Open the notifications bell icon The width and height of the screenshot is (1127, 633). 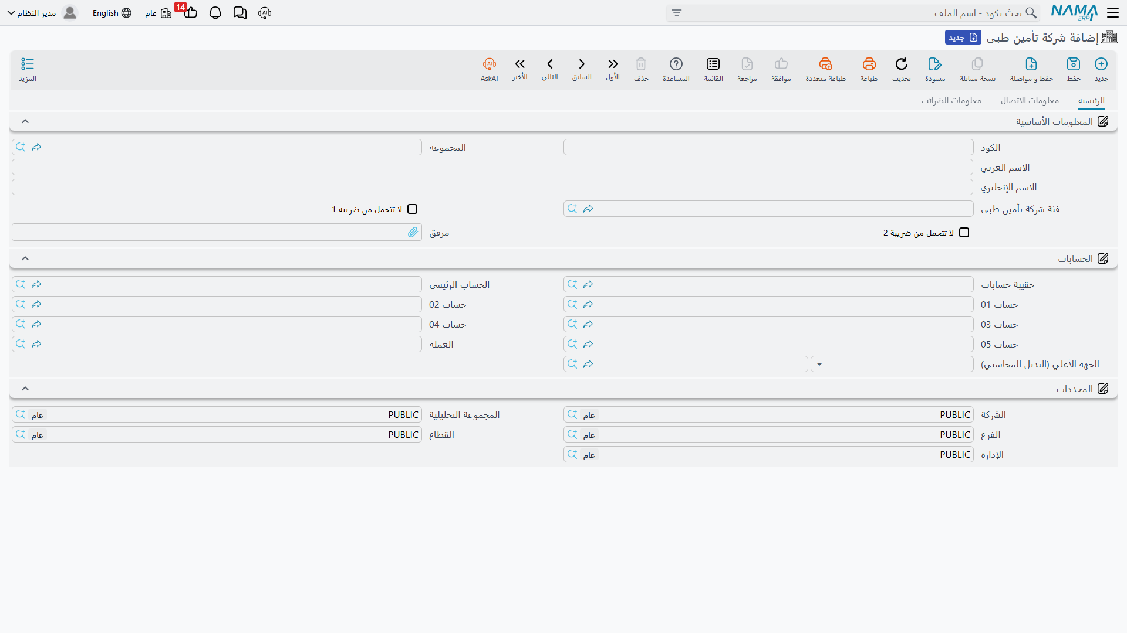click(215, 13)
